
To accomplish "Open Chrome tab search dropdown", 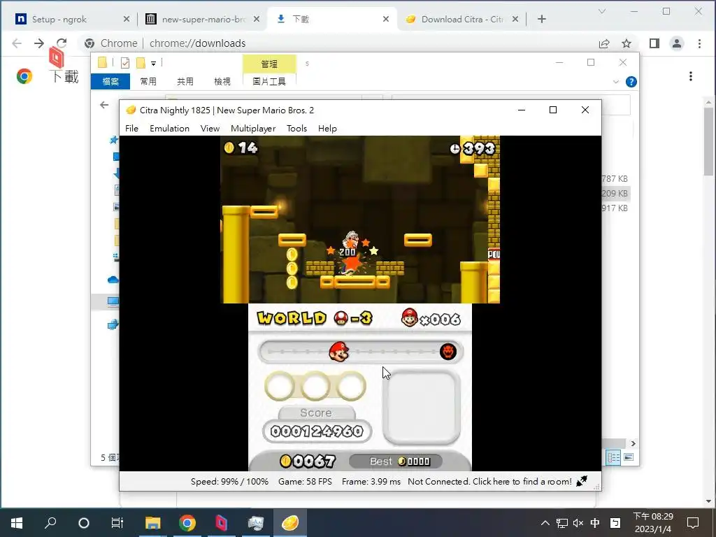I will click(x=602, y=11).
